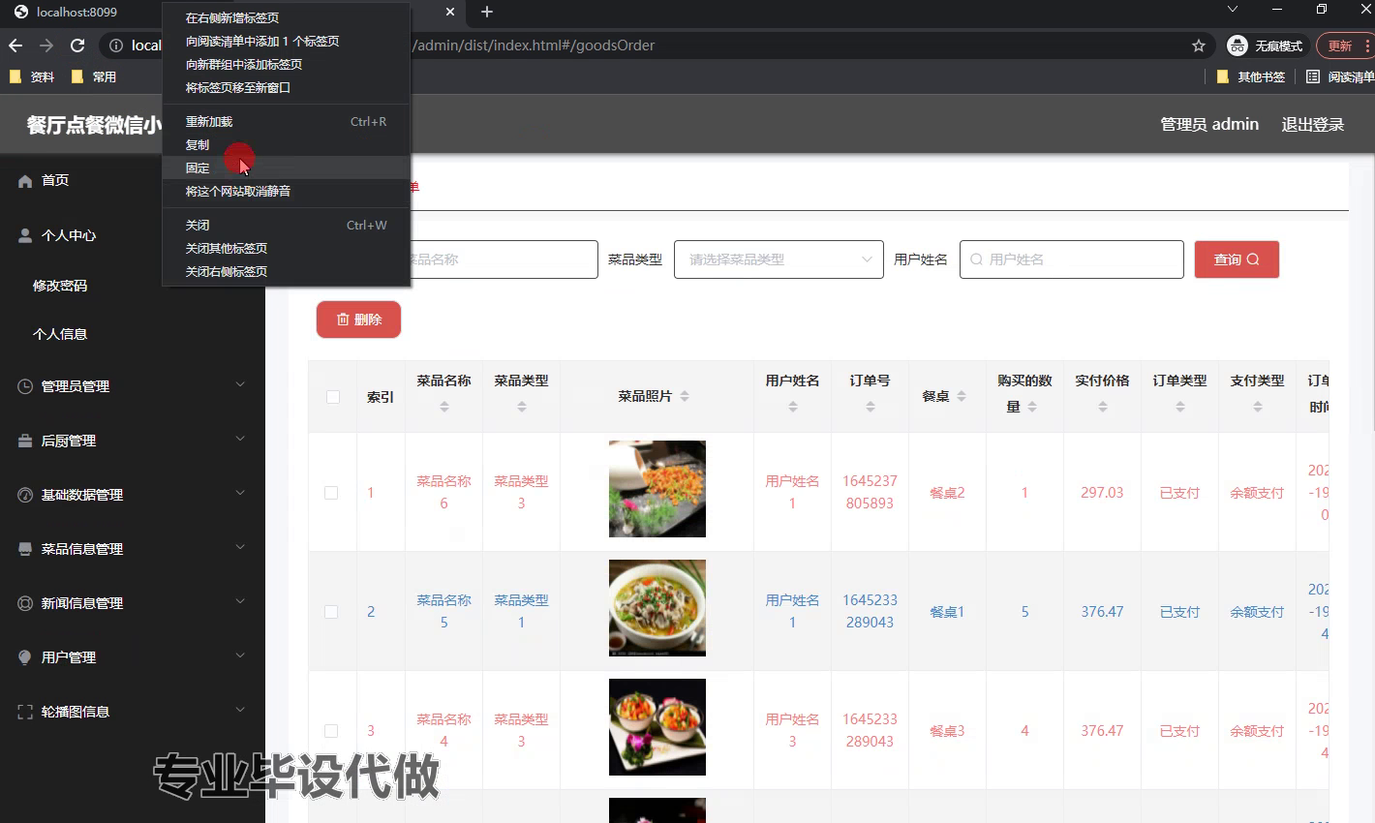1375x823 pixels.
Task: Sort table by 餐桌 column arrows
Action: pos(962,396)
